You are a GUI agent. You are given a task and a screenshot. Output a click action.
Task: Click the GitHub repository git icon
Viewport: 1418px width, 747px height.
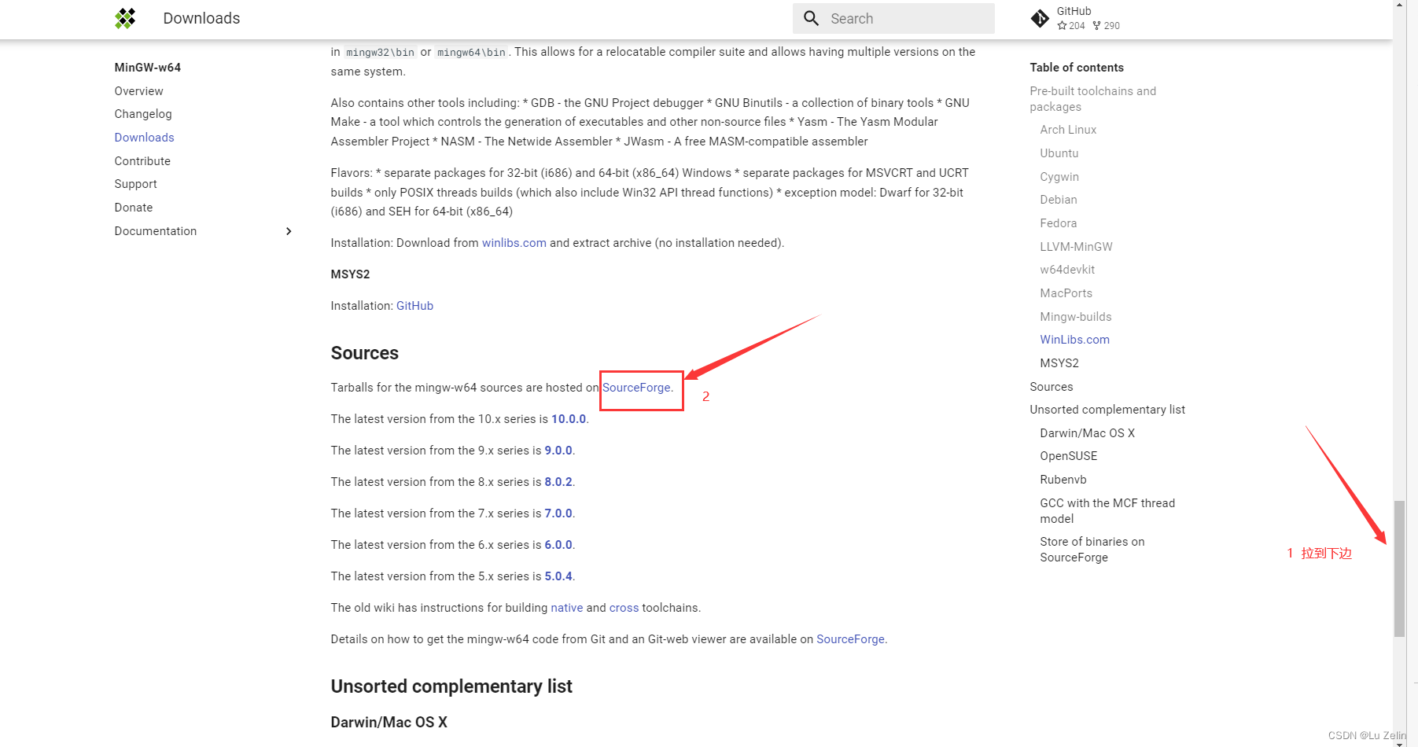[1040, 18]
